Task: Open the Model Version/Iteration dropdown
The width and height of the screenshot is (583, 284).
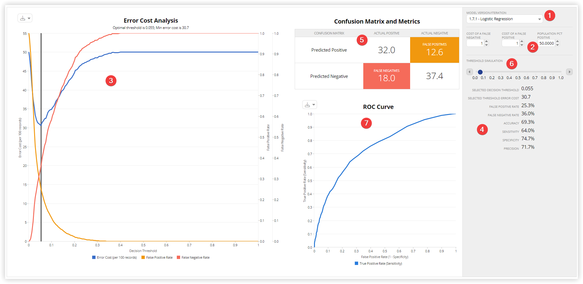Action: pos(539,19)
